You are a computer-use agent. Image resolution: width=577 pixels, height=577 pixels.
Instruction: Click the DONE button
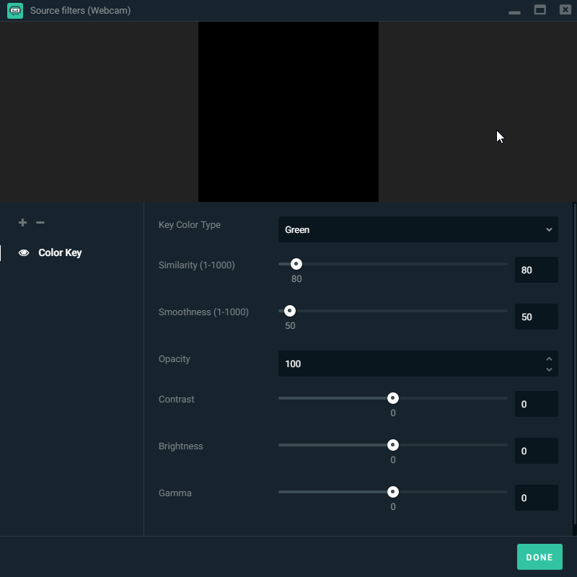tap(539, 557)
